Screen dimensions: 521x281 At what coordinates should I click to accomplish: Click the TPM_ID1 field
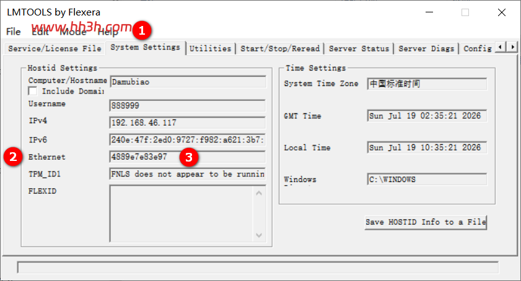click(x=188, y=174)
